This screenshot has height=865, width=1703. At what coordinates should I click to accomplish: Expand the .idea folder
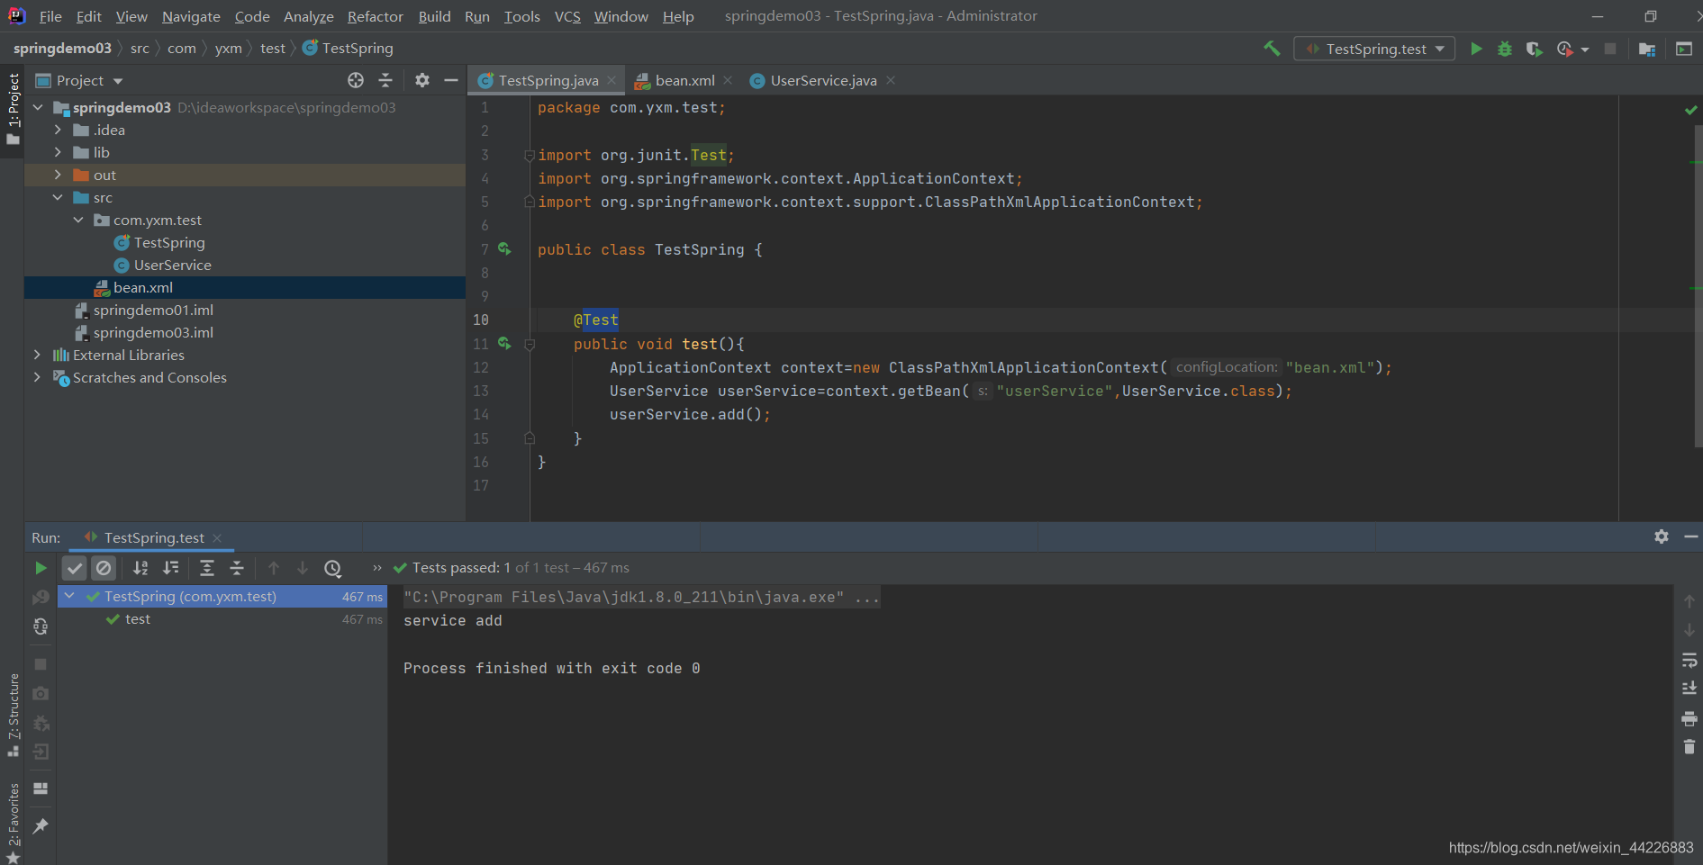tap(58, 130)
